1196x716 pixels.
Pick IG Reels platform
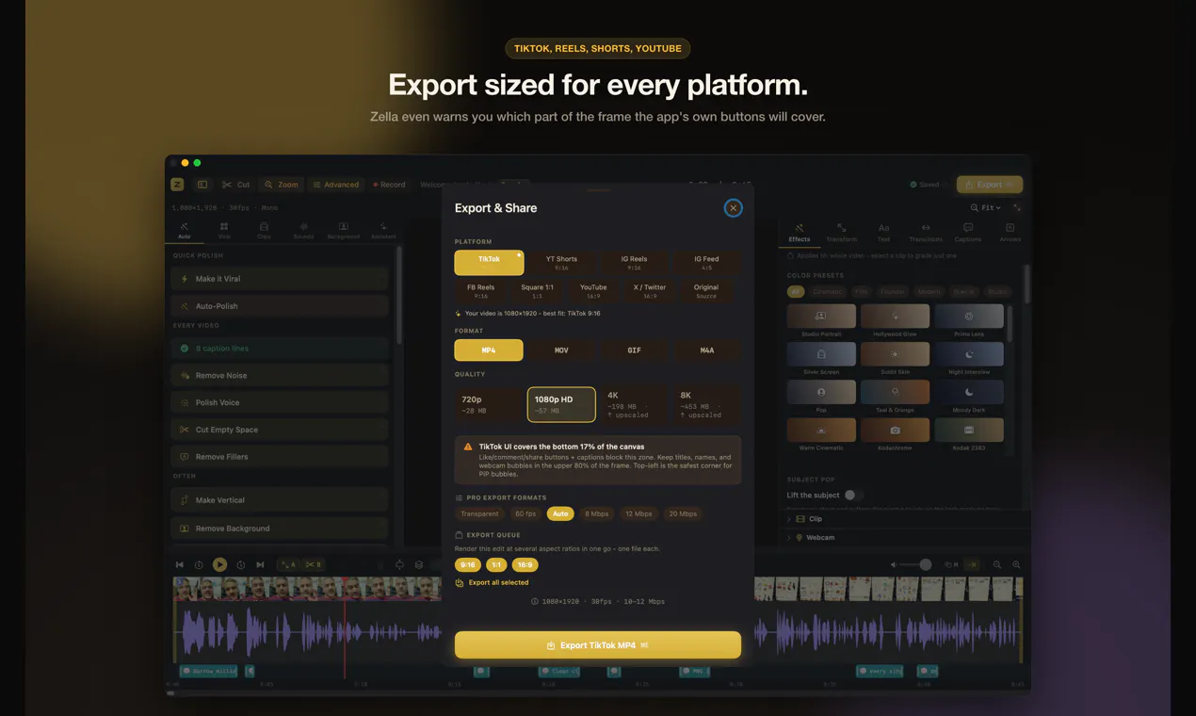pyautogui.click(x=634, y=263)
